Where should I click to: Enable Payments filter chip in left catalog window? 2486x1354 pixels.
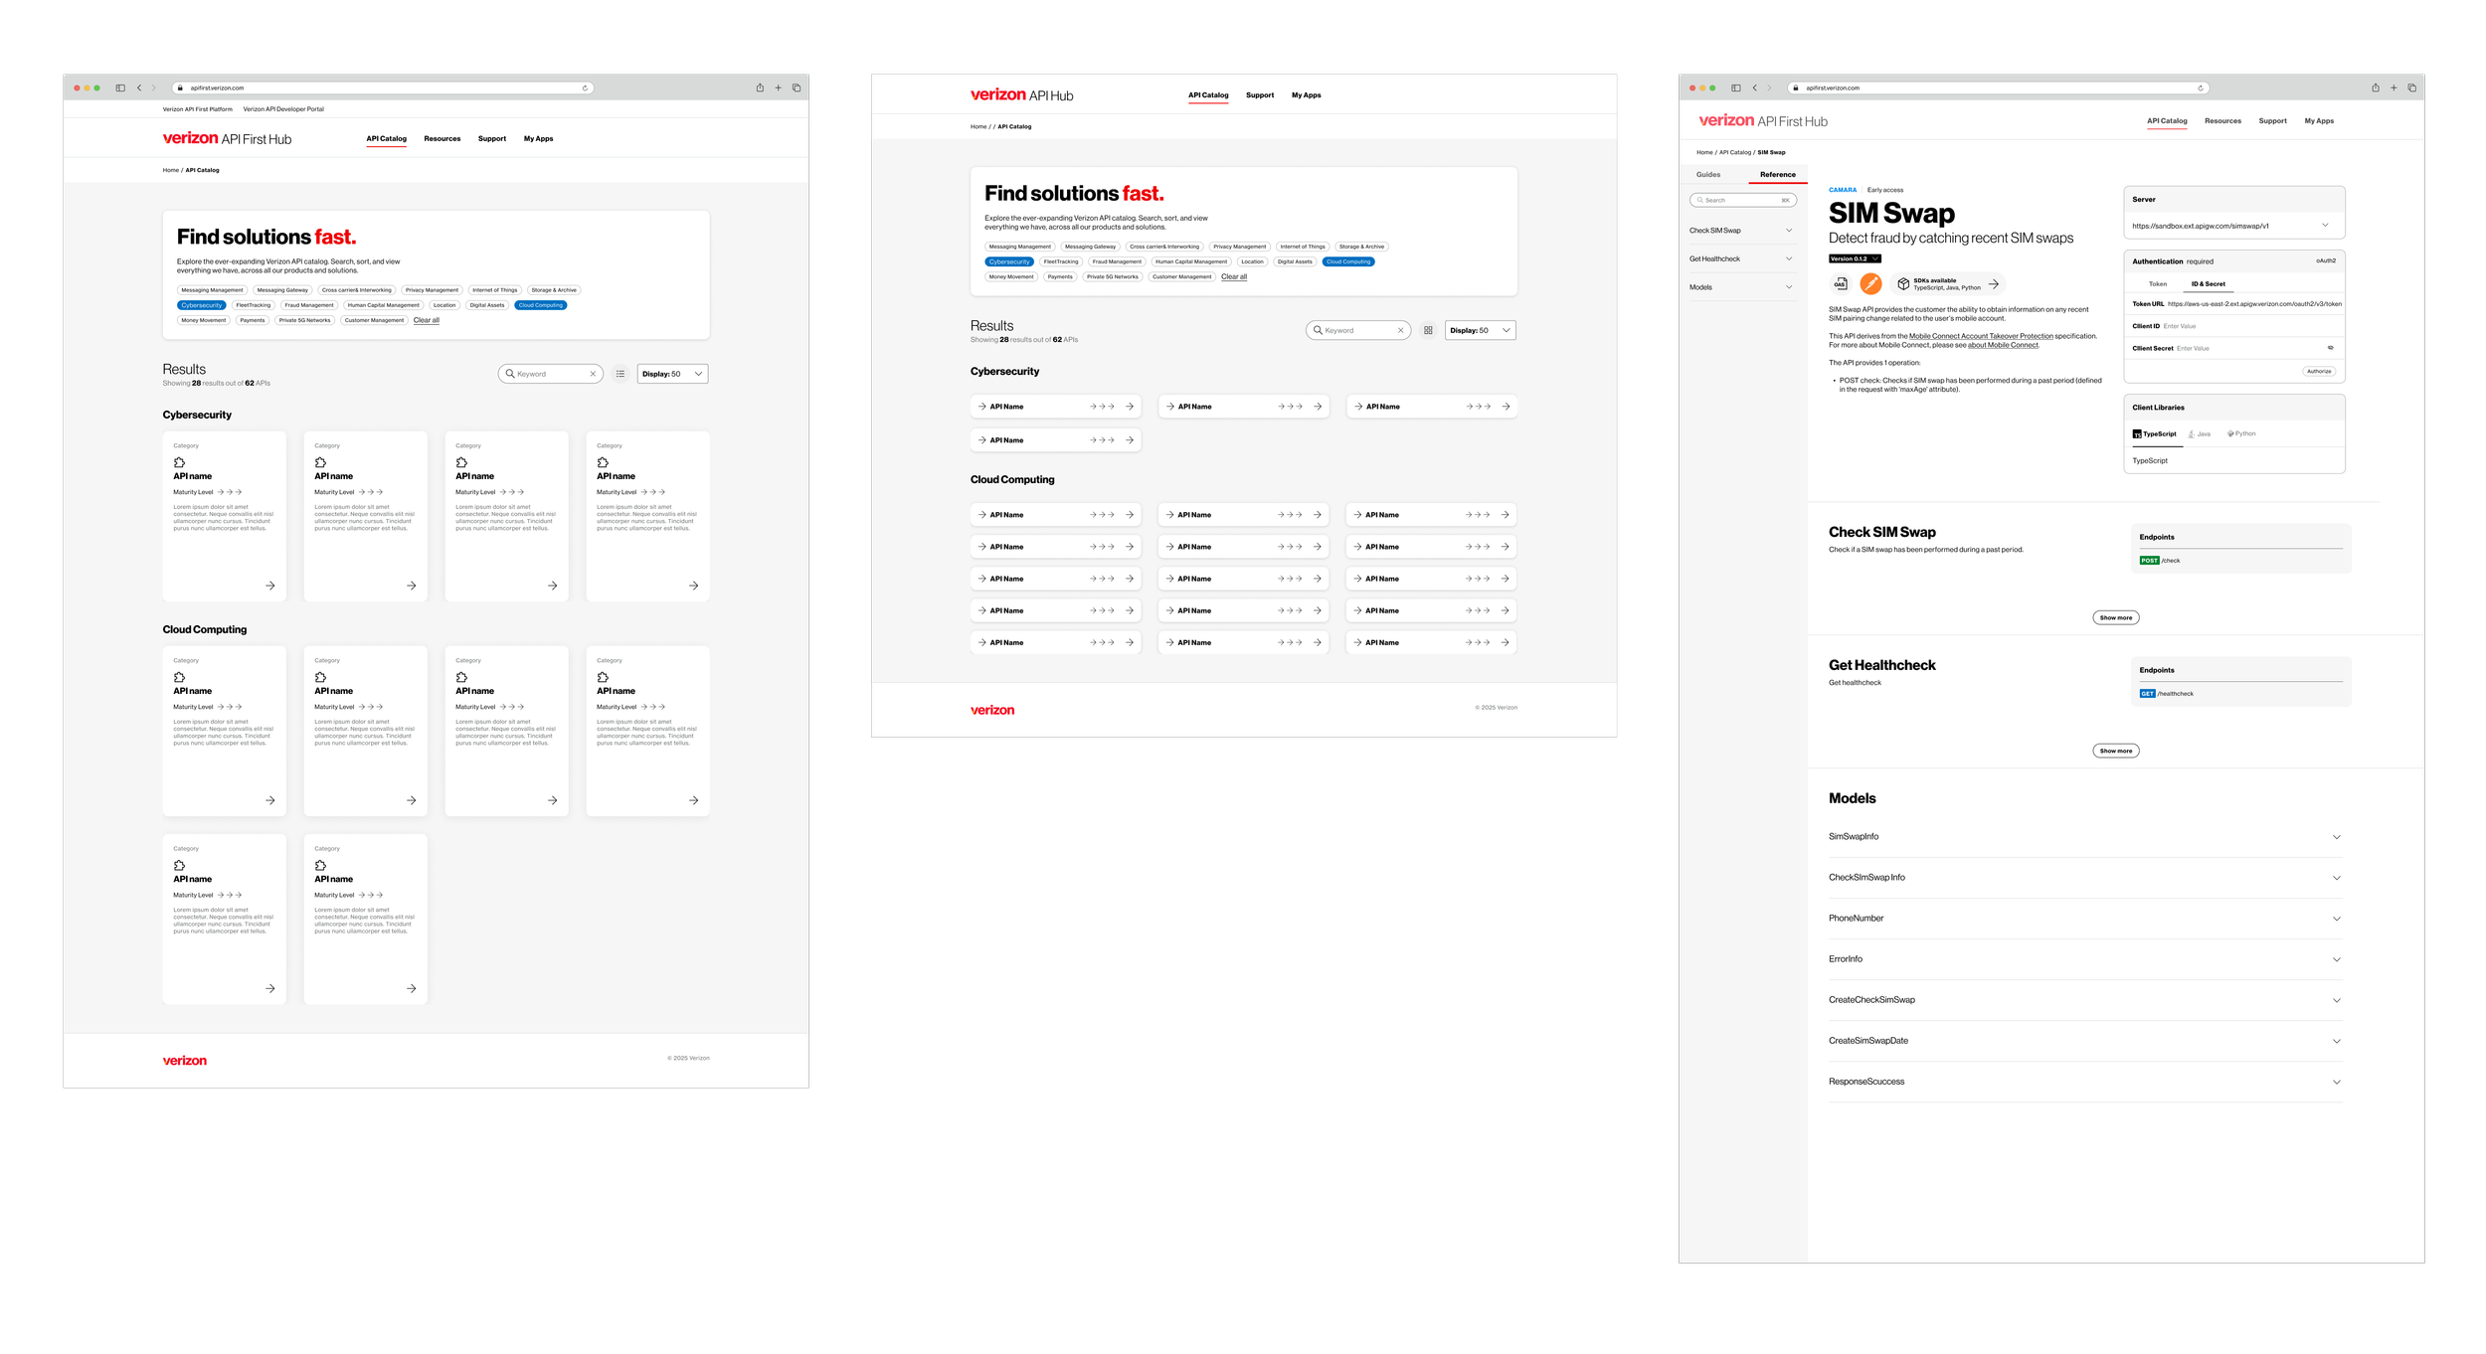(253, 320)
